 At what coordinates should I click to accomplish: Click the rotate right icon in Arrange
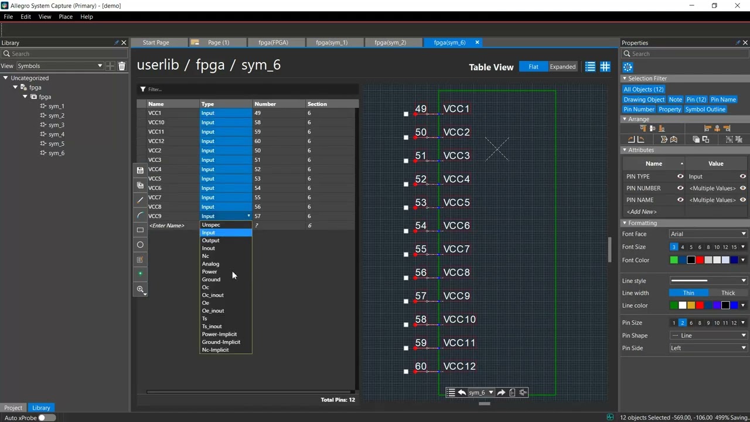click(632, 139)
